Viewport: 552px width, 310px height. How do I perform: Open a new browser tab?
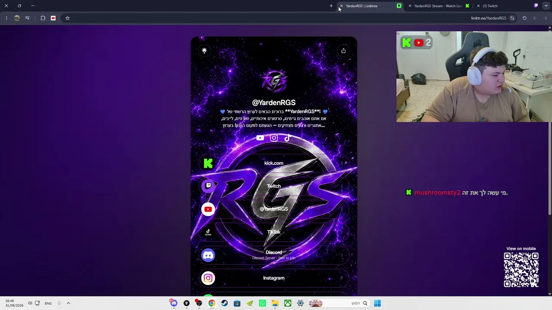pos(331,6)
